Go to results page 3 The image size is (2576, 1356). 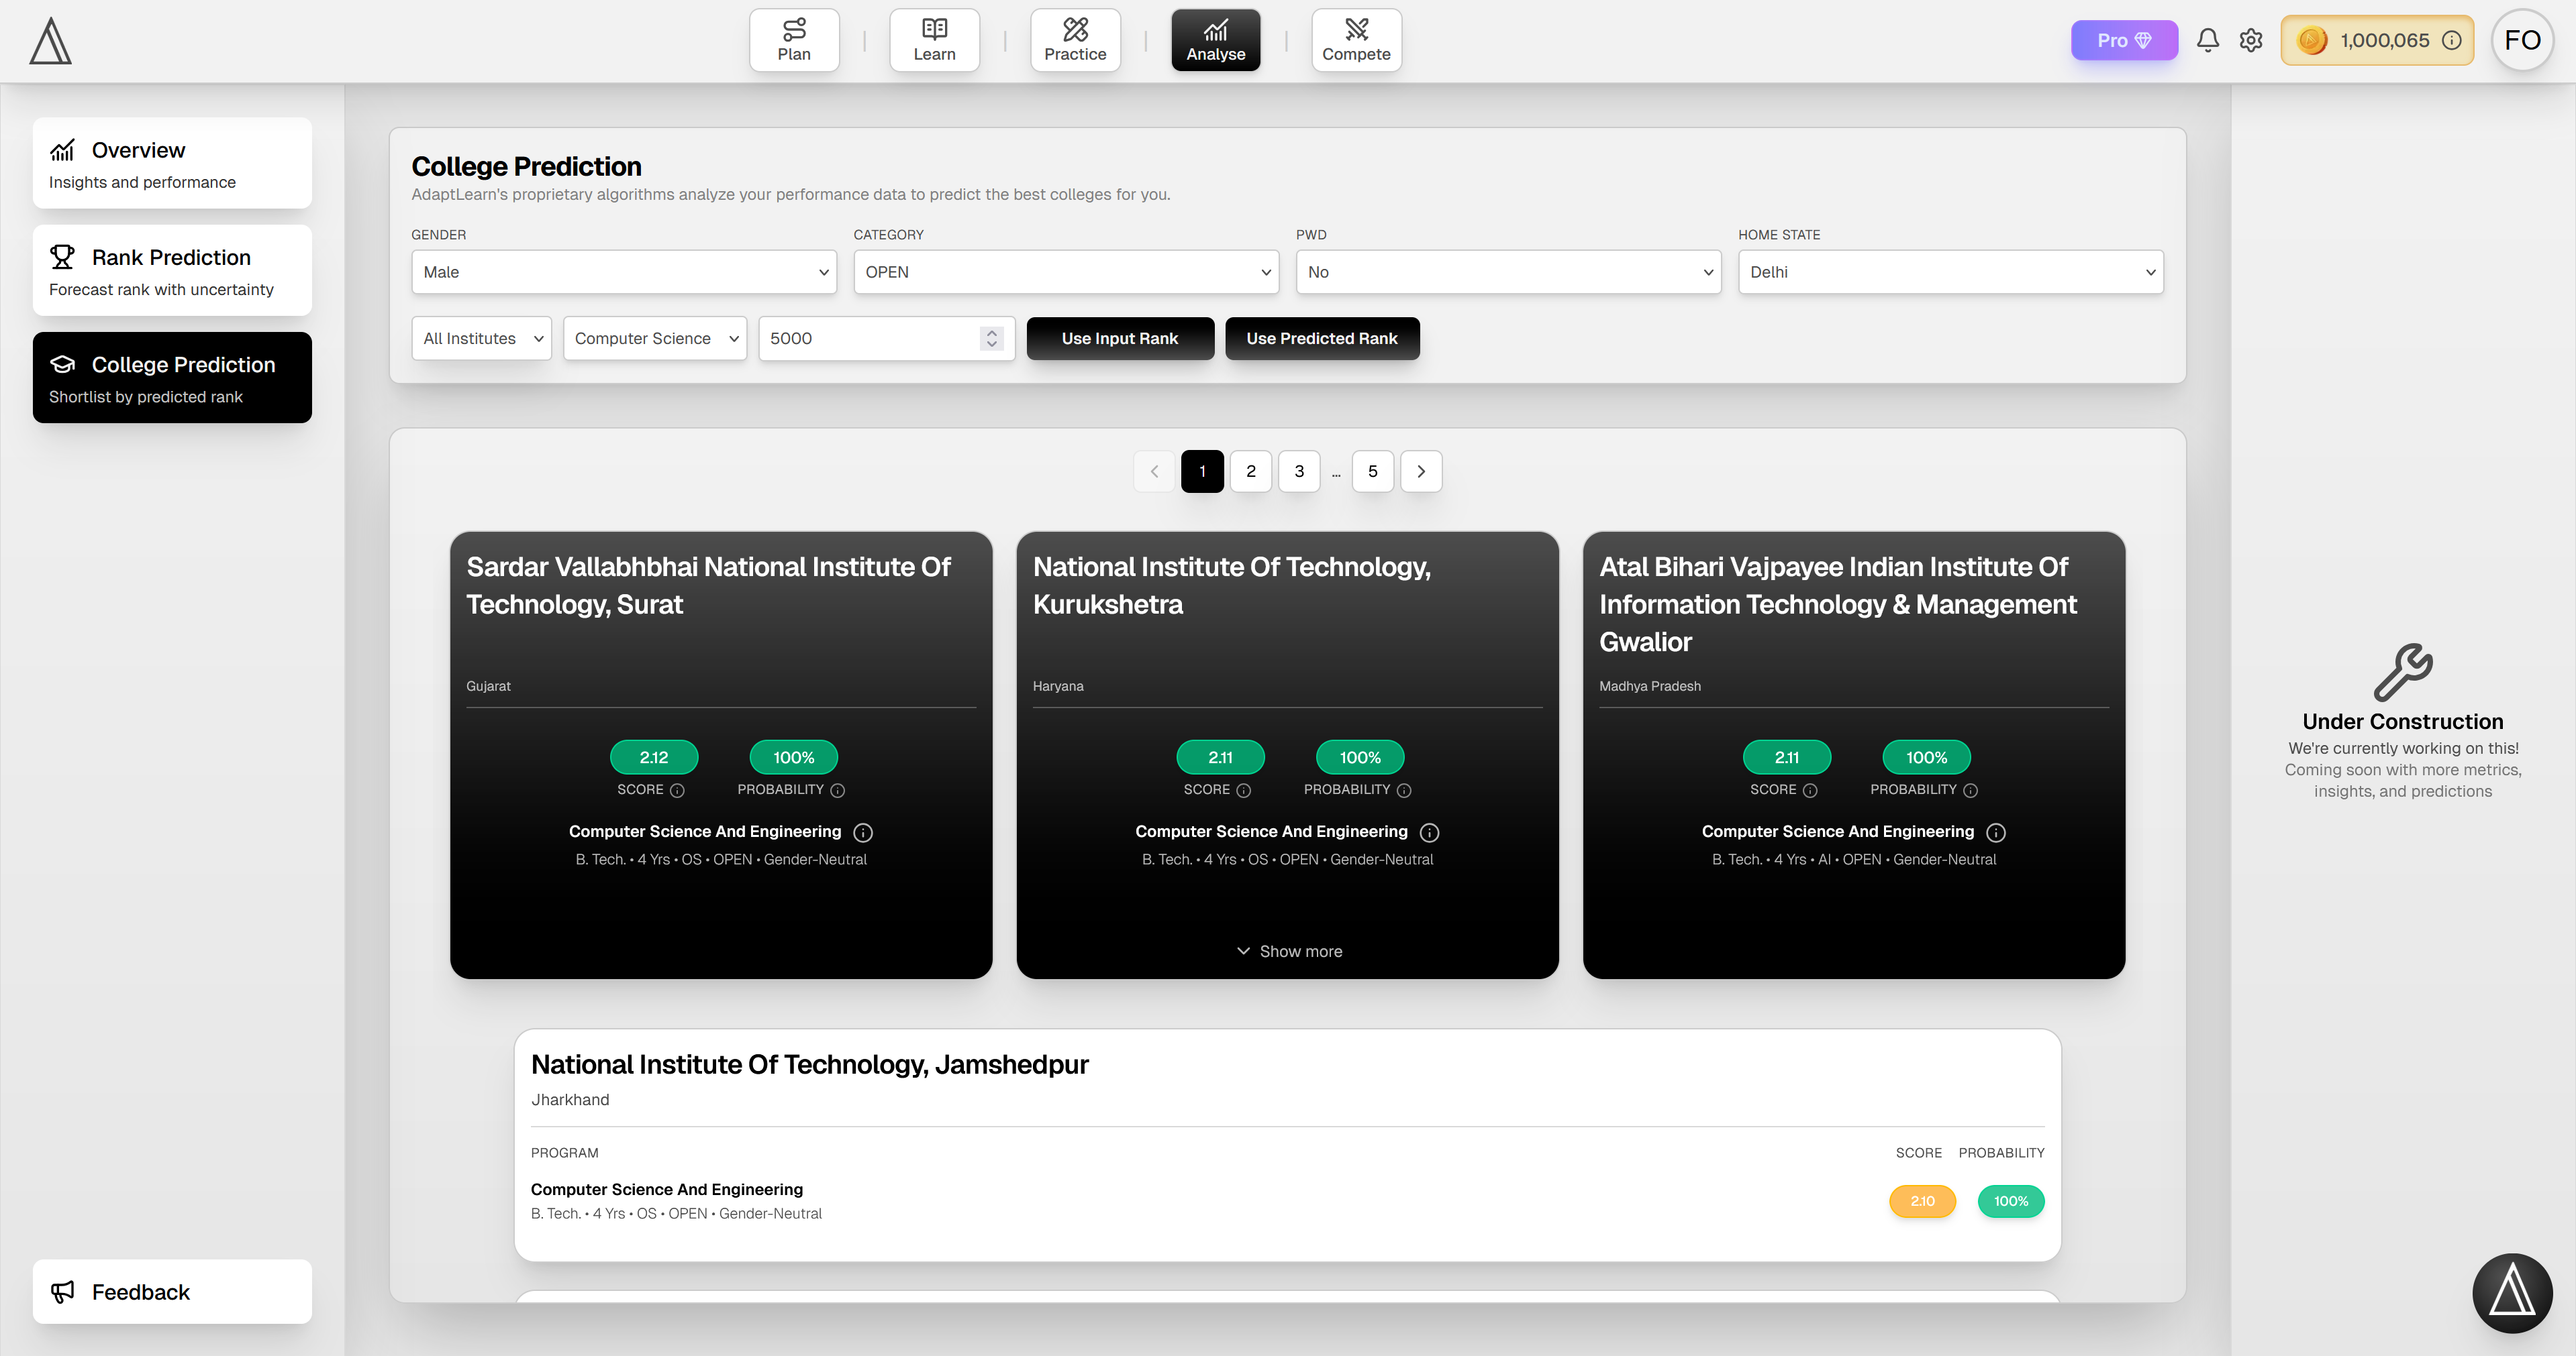pos(1298,471)
